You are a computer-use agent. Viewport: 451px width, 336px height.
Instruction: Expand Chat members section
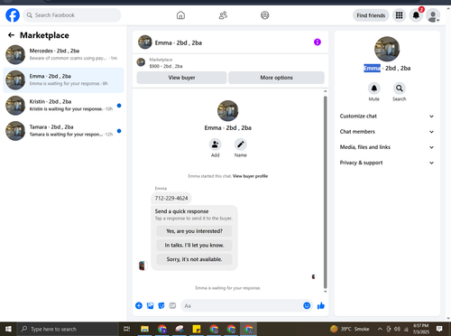click(387, 132)
